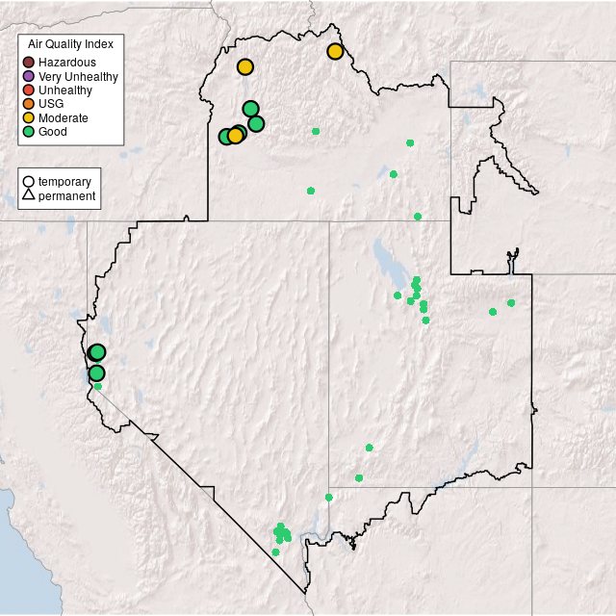Click the "Moderate" text label in legend
616x616 pixels.
click(64, 118)
